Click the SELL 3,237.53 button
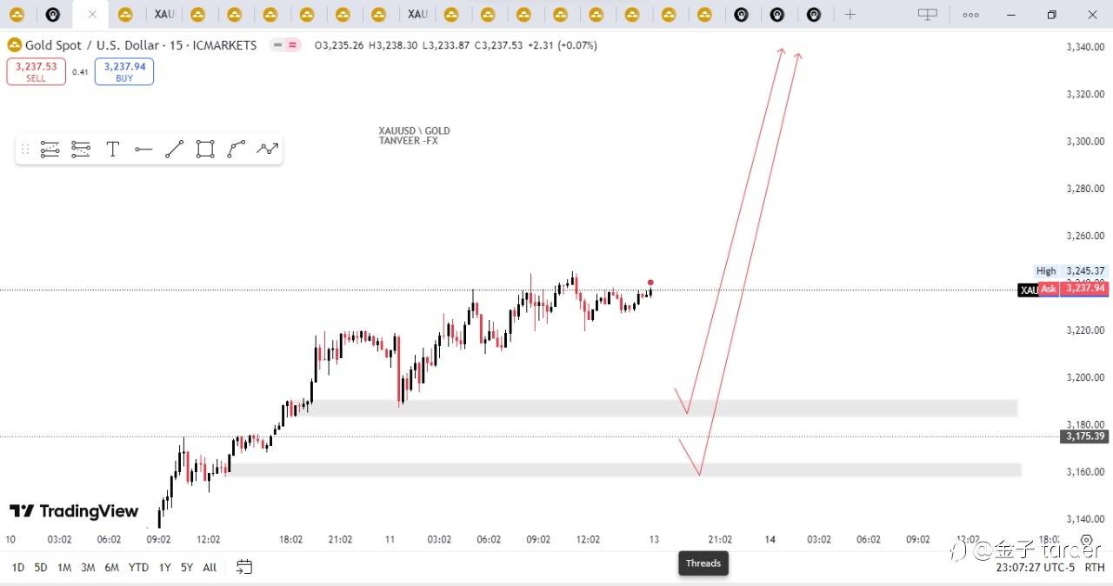The height and width of the screenshot is (586, 1113). click(x=36, y=71)
